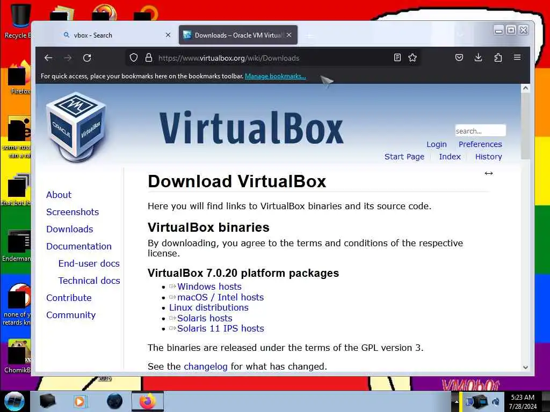Open the black box taskbar icon
The height and width of the screenshot is (412, 550).
[x=47, y=401]
